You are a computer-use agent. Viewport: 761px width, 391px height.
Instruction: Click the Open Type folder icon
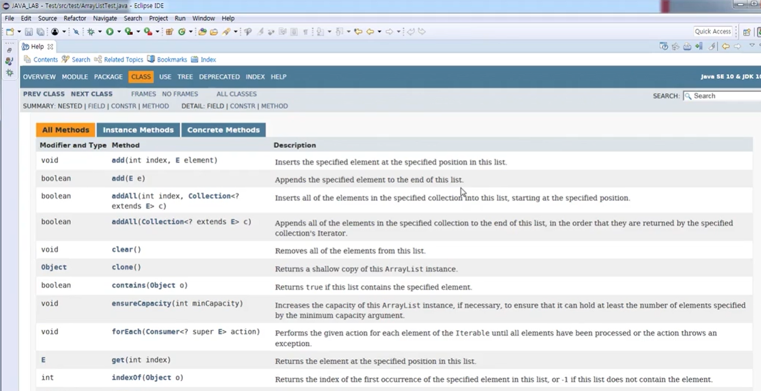tap(202, 32)
